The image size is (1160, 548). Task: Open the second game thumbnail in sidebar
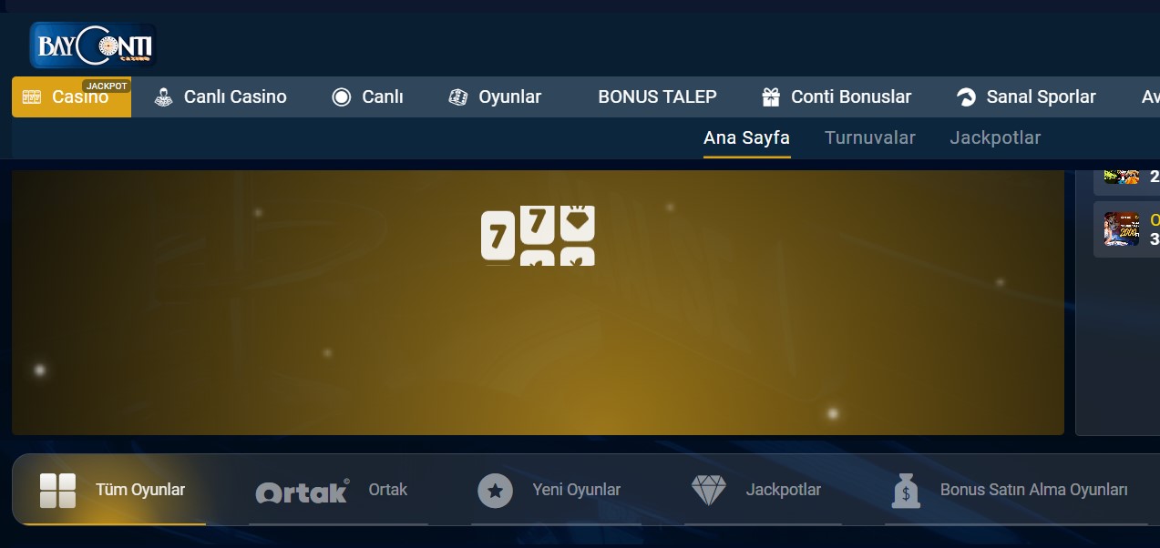tap(1122, 229)
